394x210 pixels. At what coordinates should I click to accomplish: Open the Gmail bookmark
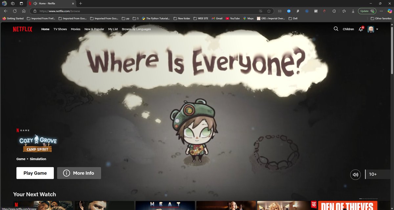point(217,18)
